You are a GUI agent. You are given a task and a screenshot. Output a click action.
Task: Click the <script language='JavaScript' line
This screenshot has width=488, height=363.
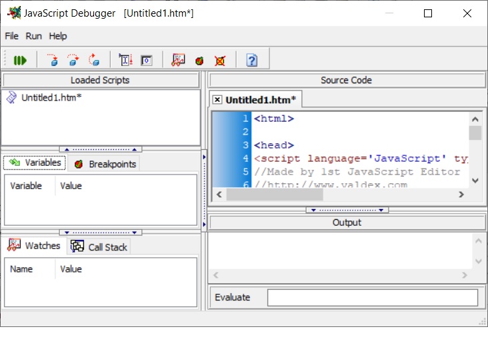click(361, 159)
